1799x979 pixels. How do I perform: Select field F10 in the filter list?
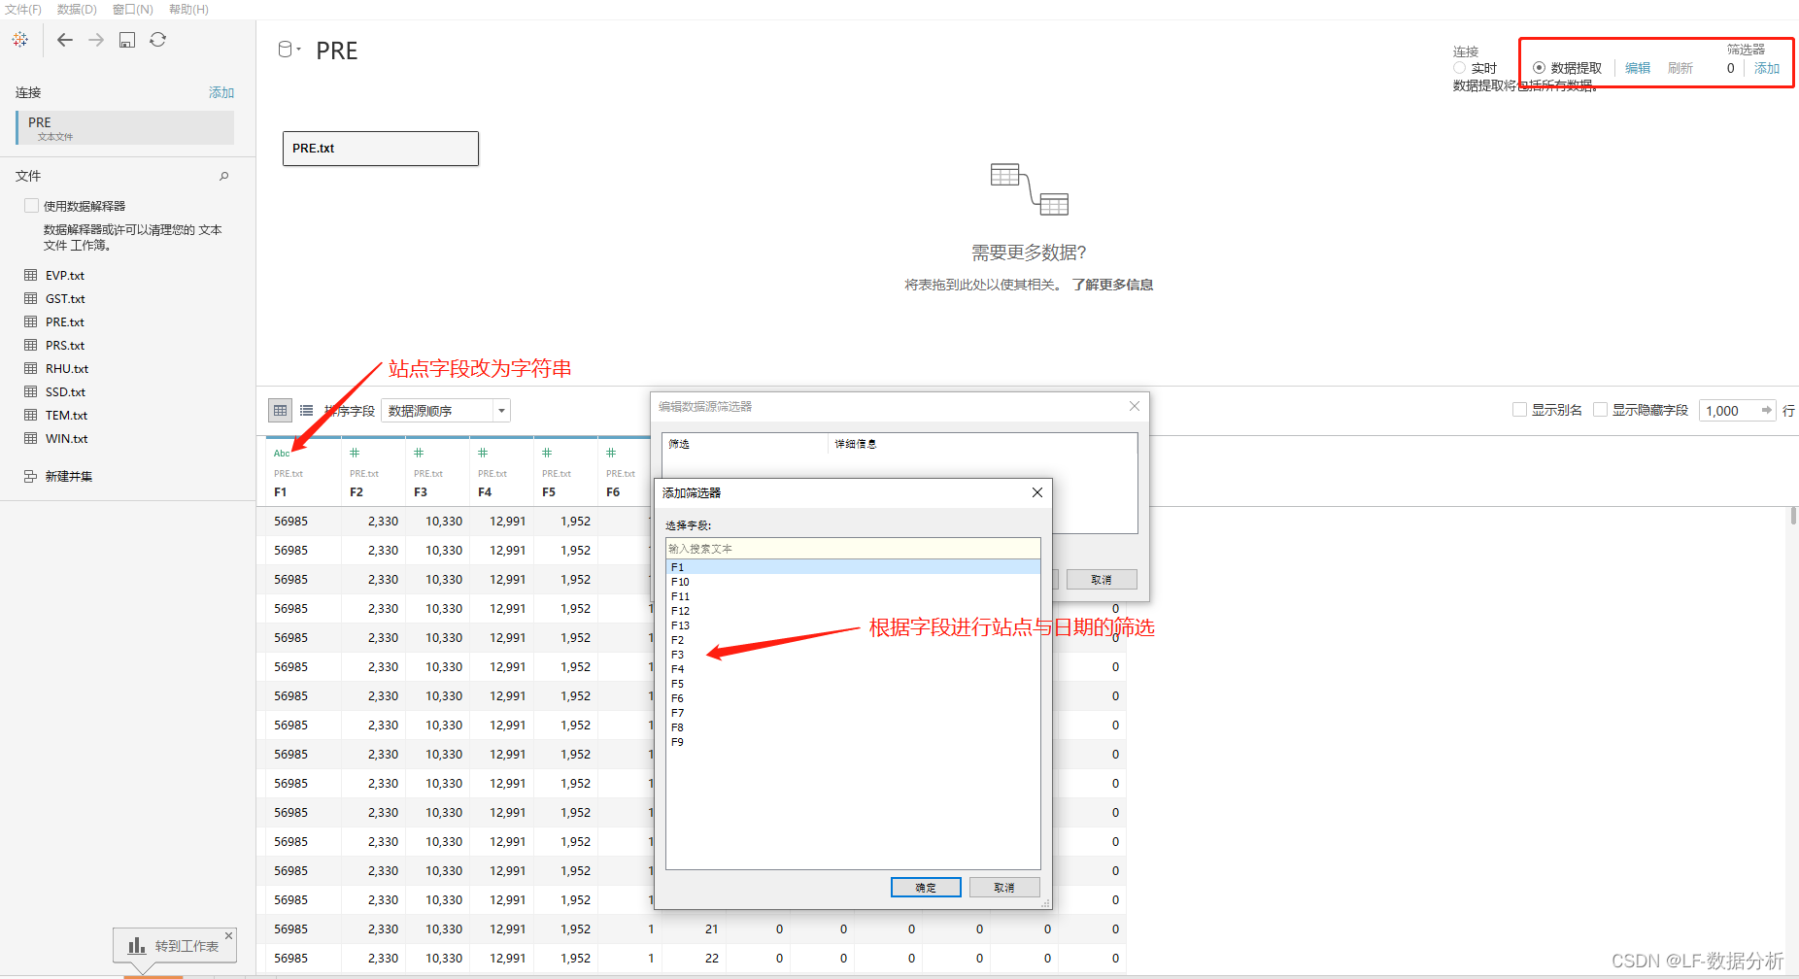tap(853, 582)
